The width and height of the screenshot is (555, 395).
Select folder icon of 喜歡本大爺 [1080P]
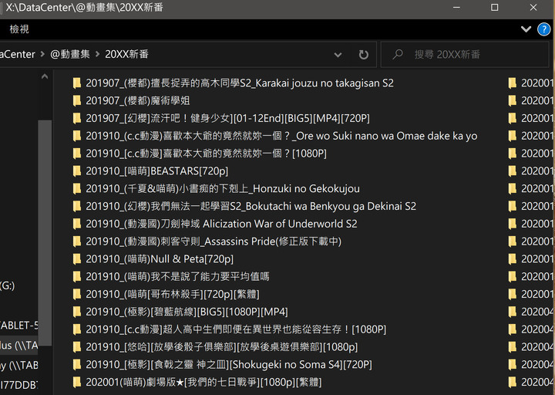click(x=77, y=154)
